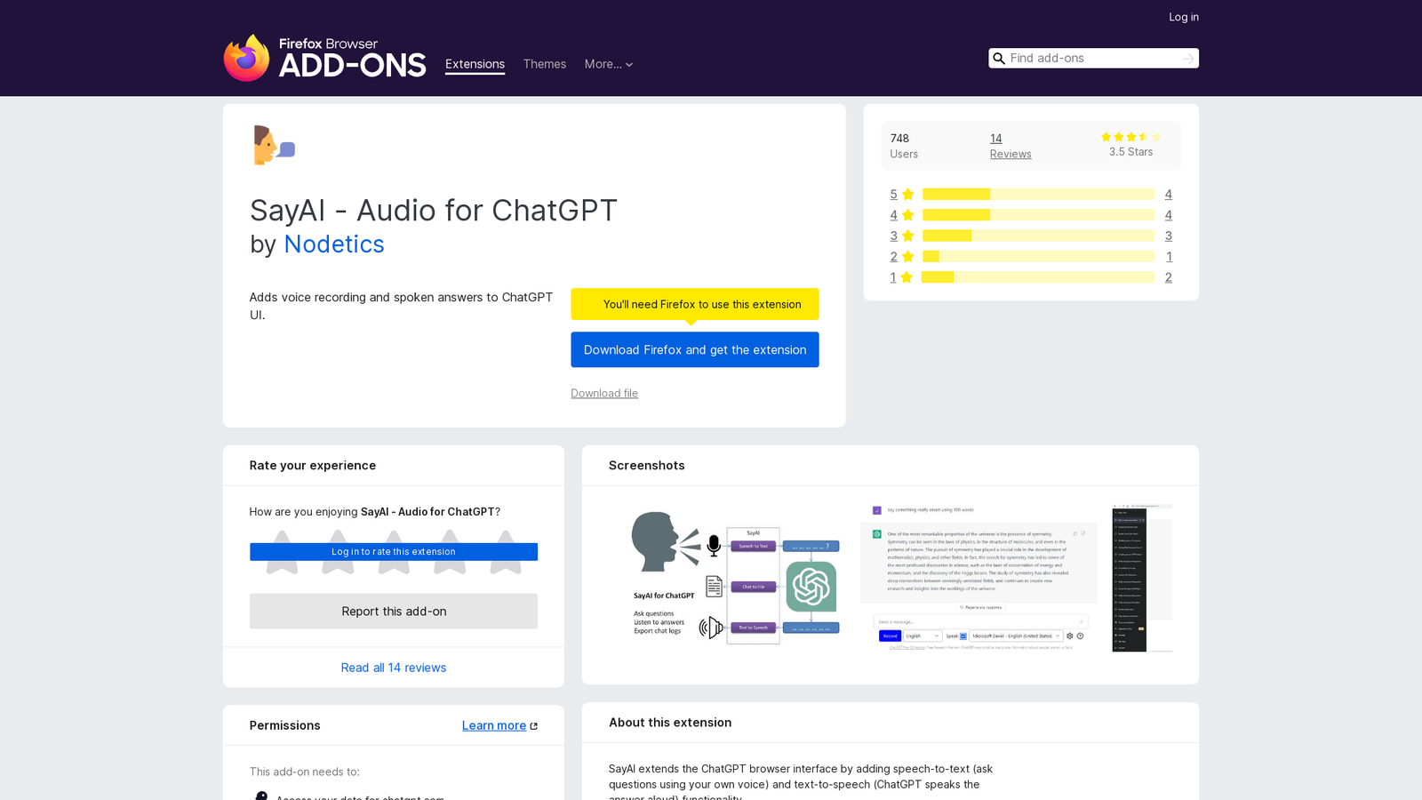Click the SayAI extension icon

274,145
